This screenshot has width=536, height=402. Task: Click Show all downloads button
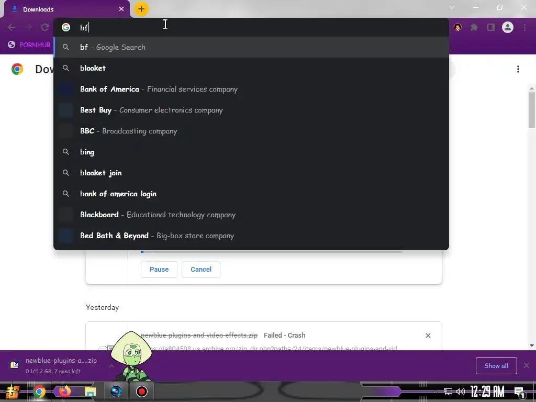pos(496,366)
